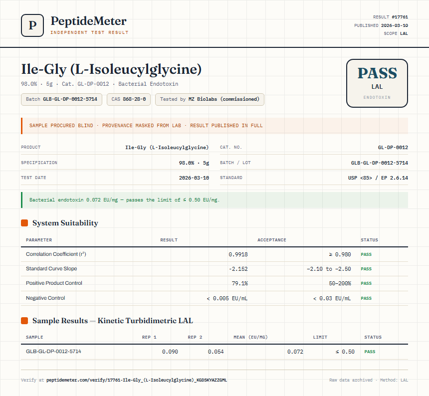This screenshot has height=396, width=429.
Task: Click the REP 1 column header
Action: pyautogui.click(x=149, y=337)
